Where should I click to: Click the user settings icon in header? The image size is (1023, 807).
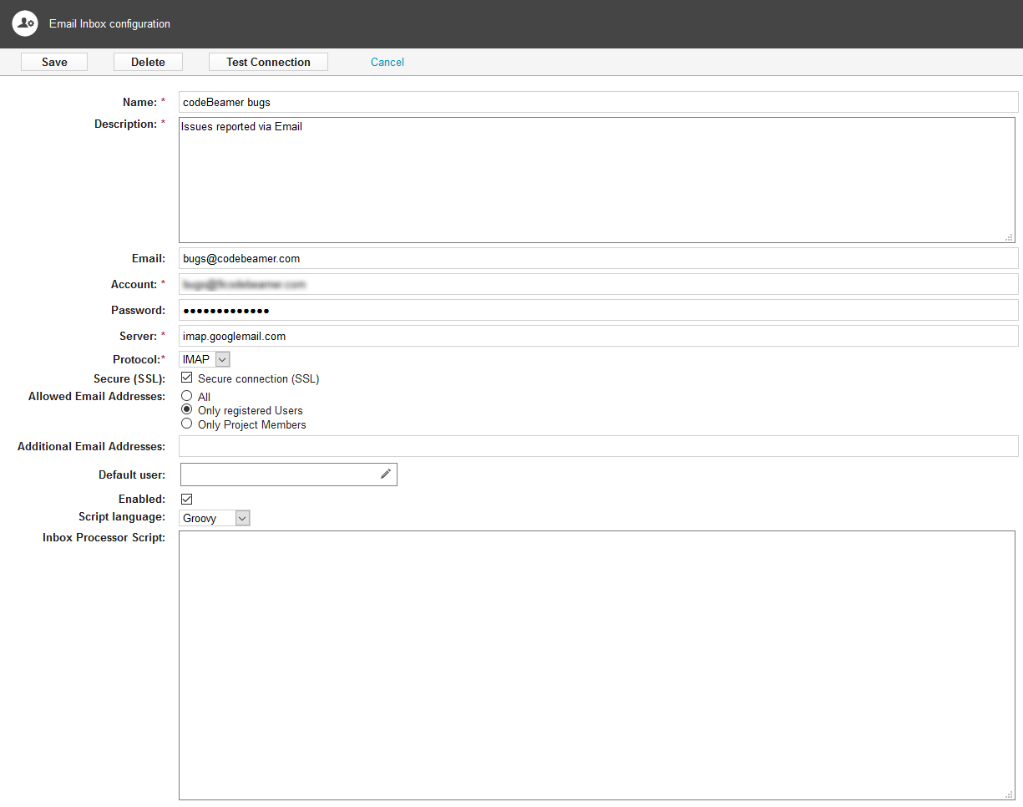(x=25, y=23)
